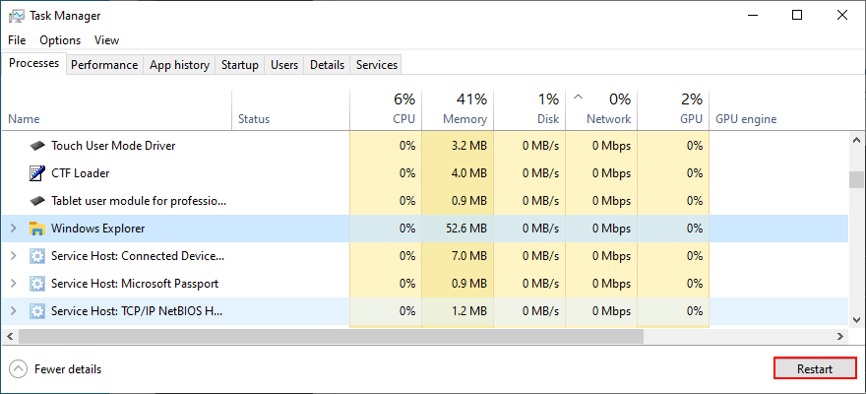The image size is (866, 394).
Task: Expand the Windows Explorer process group
Action: 13,229
